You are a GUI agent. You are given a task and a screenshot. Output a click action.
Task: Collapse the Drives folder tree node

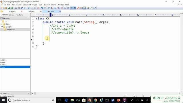(1, 24)
